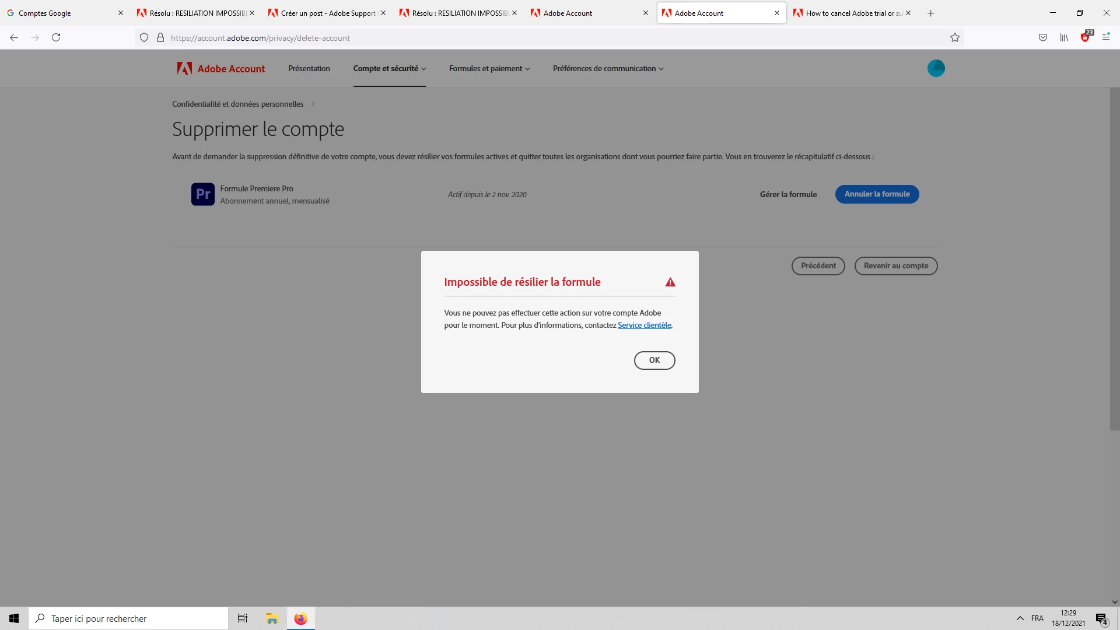This screenshot has height=630, width=1120.
Task: Open the user profile avatar
Action: (x=936, y=68)
